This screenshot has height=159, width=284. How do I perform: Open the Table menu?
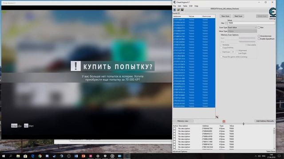pyautogui.click(x=185, y=6)
